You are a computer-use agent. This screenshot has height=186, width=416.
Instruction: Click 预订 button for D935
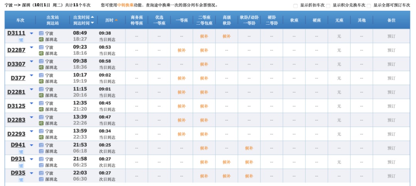point(391,176)
